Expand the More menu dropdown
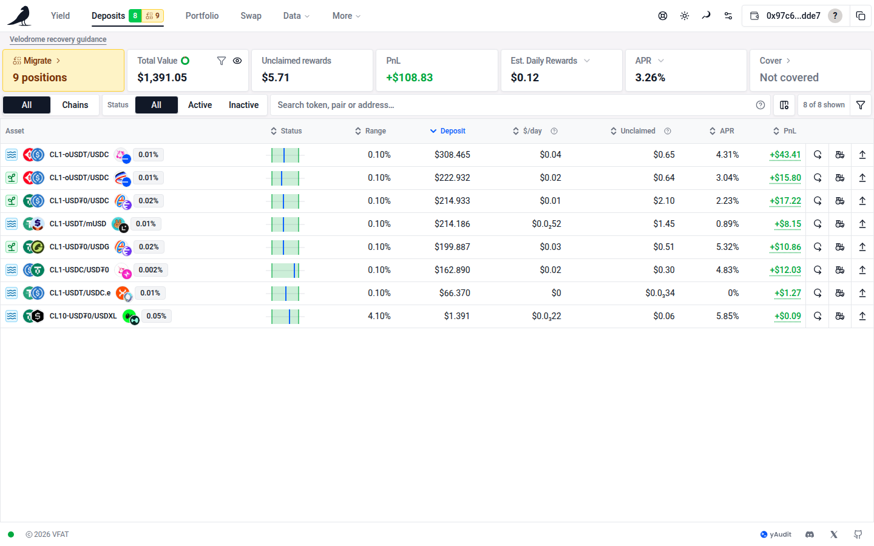The height and width of the screenshot is (546, 874). point(347,16)
